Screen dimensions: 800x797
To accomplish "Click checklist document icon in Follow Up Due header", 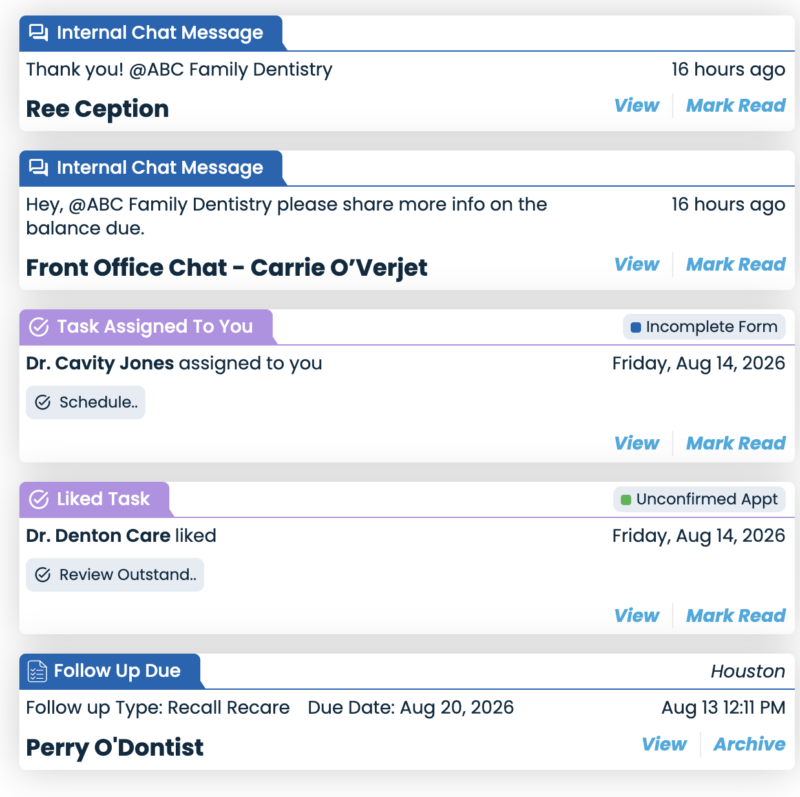I will (x=37, y=671).
